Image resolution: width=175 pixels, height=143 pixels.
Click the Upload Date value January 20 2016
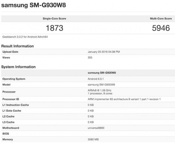(104, 52)
